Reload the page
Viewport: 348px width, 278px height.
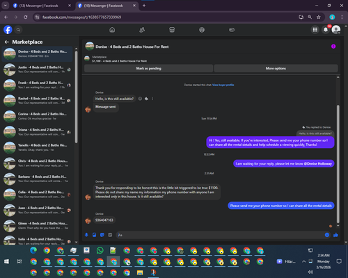pos(26,17)
